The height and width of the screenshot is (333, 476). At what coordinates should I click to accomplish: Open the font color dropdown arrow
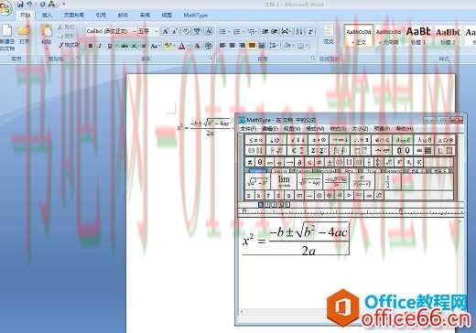click(189, 47)
